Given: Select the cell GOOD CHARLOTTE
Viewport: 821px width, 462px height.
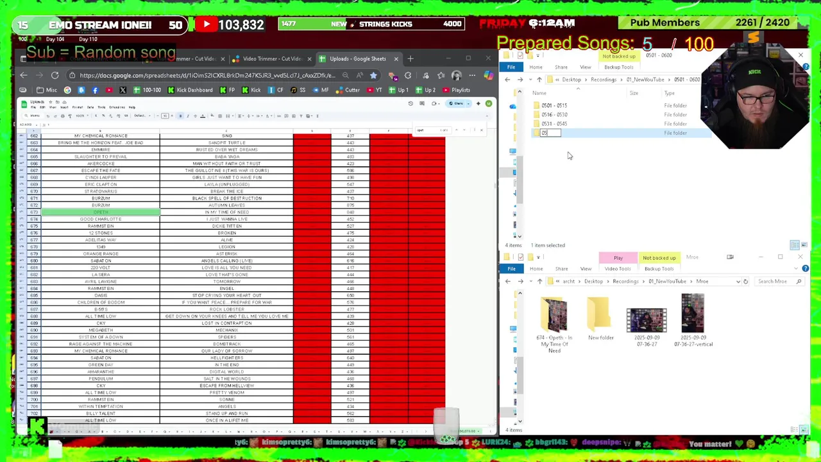Looking at the screenshot, I should coord(101,219).
